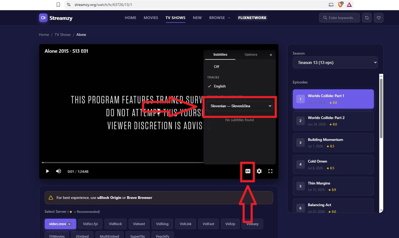Click the Streamzy brand name
Viewport: 399px width, 238px height.
[61, 18]
